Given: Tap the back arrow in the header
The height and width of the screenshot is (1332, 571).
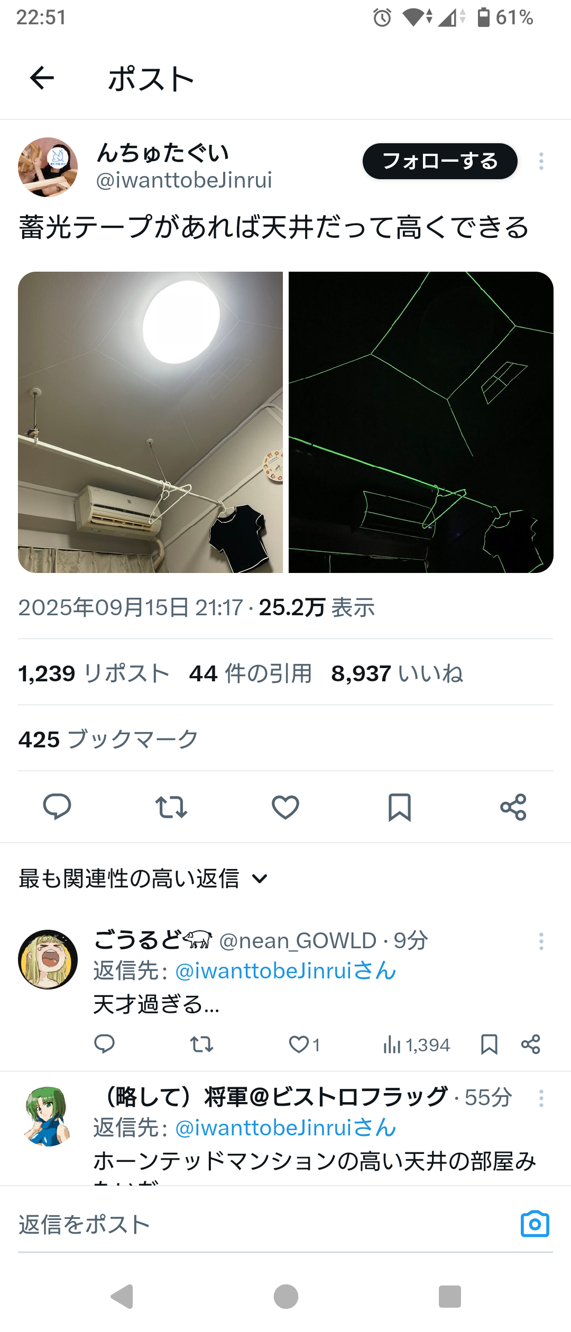Looking at the screenshot, I should 42,79.
